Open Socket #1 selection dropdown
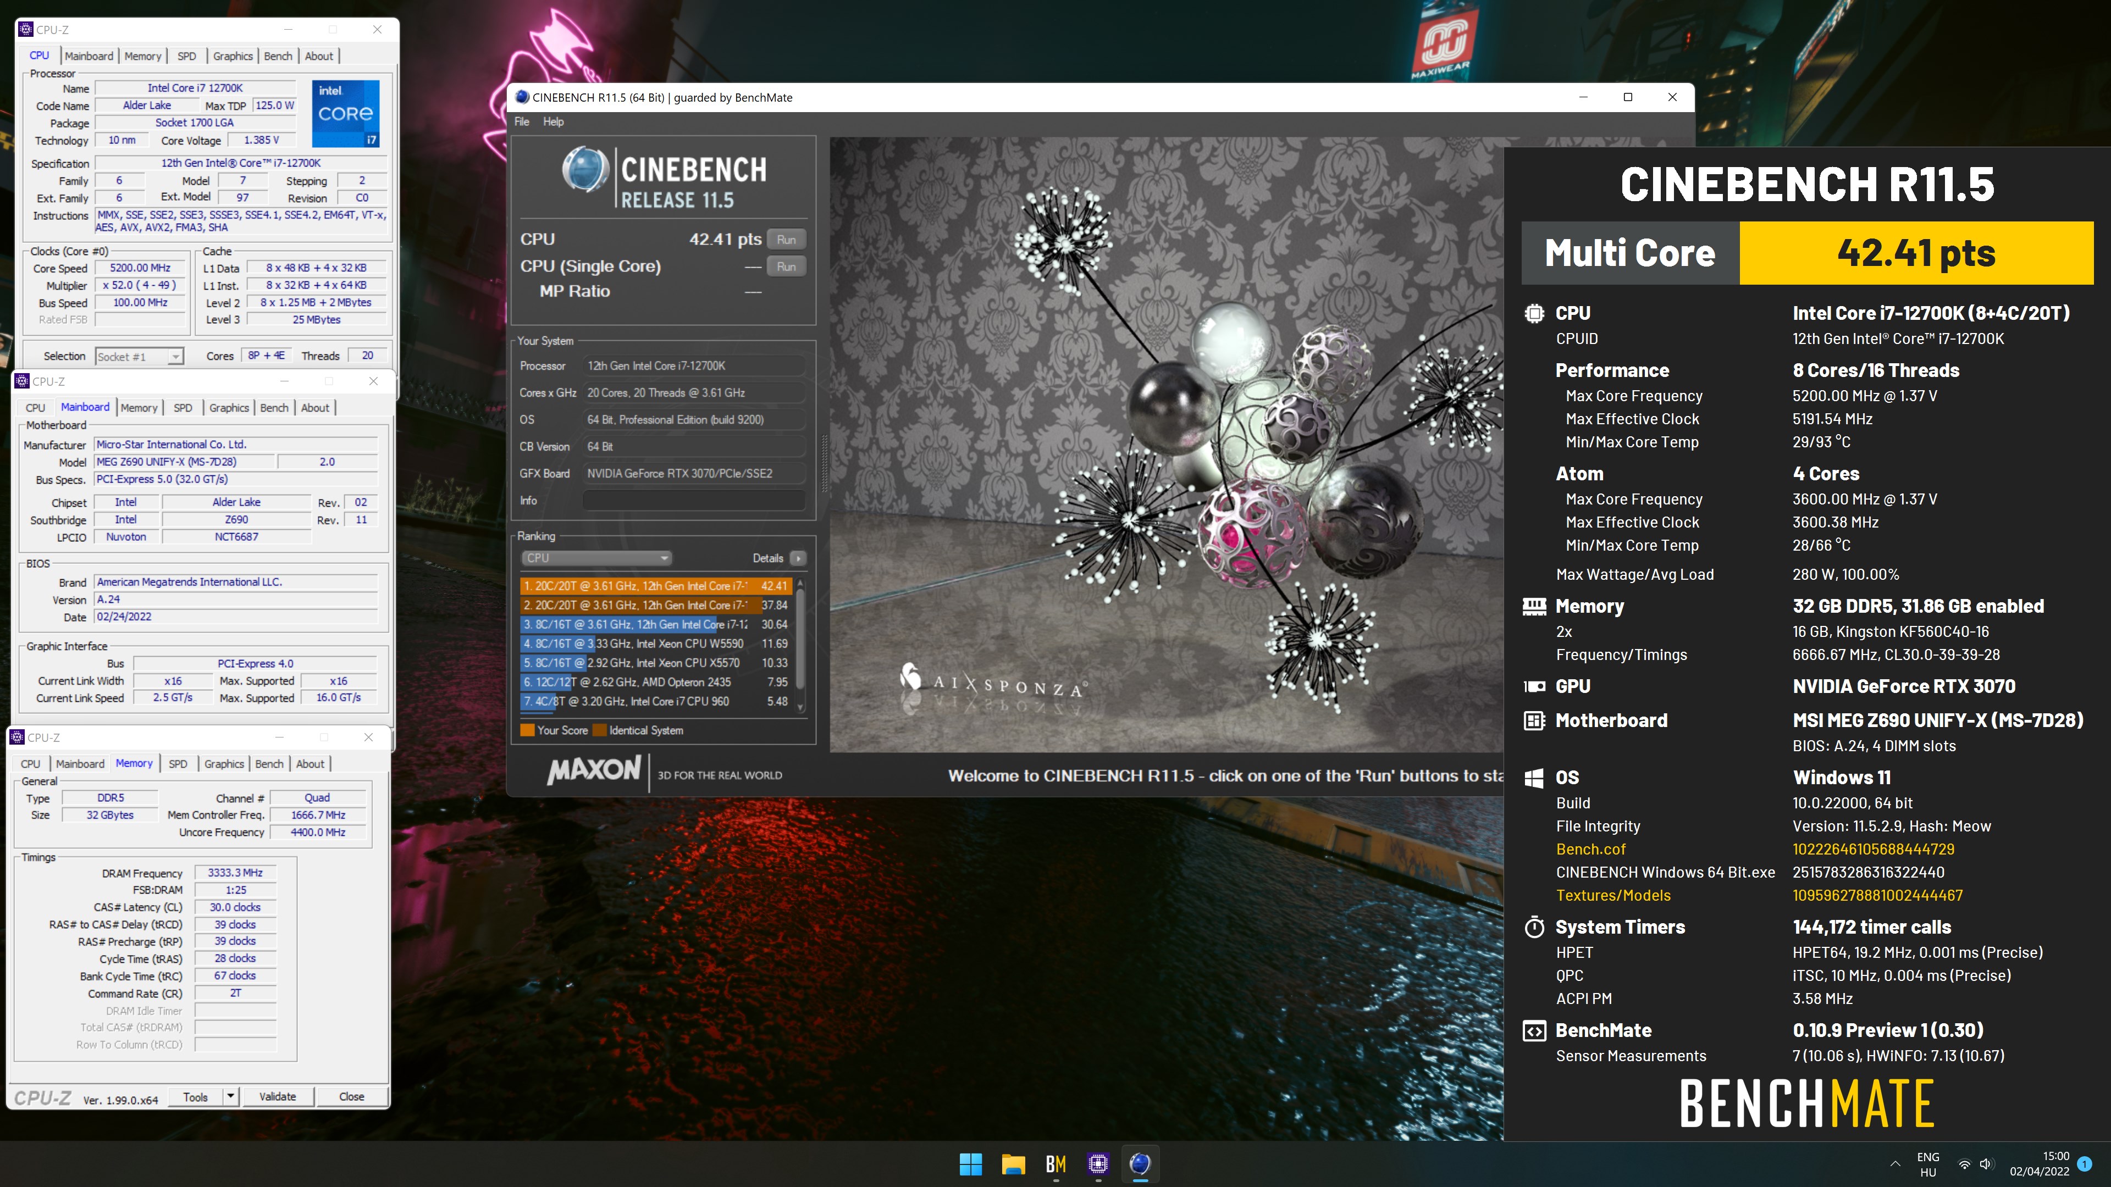2111x1187 pixels. click(x=139, y=356)
